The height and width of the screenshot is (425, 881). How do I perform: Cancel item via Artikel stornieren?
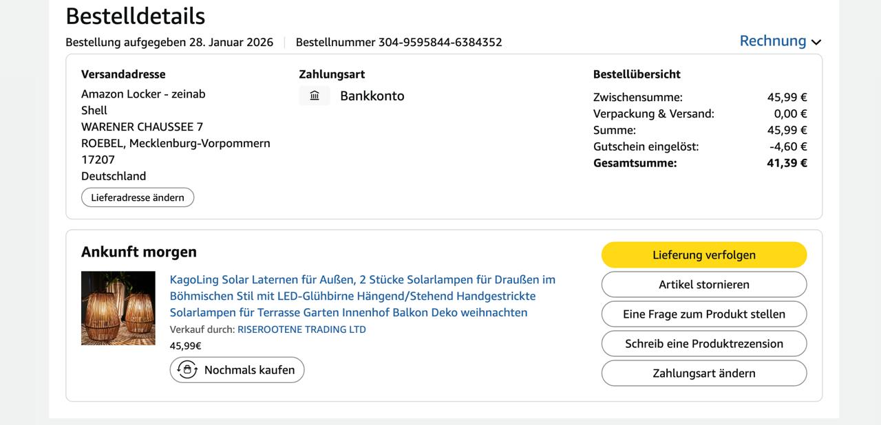[x=703, y=285]
